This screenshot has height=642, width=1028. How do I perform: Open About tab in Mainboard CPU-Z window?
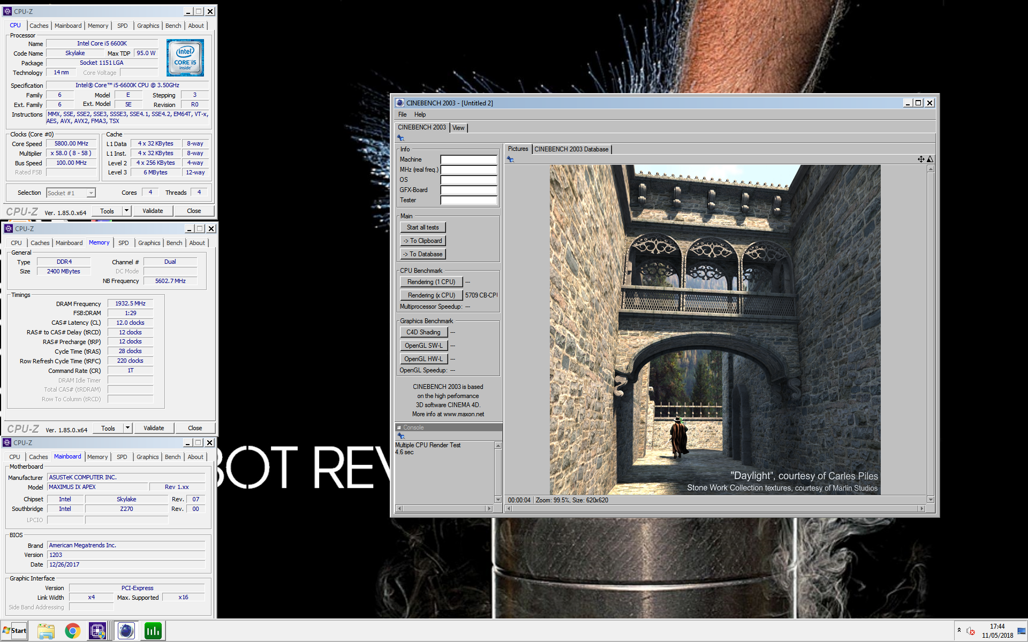click(x=195, y=457)
